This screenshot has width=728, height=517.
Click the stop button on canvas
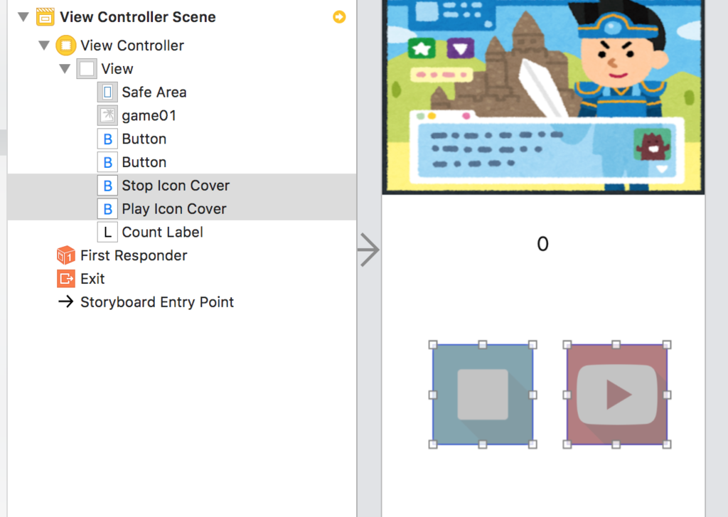click(483, 395)
